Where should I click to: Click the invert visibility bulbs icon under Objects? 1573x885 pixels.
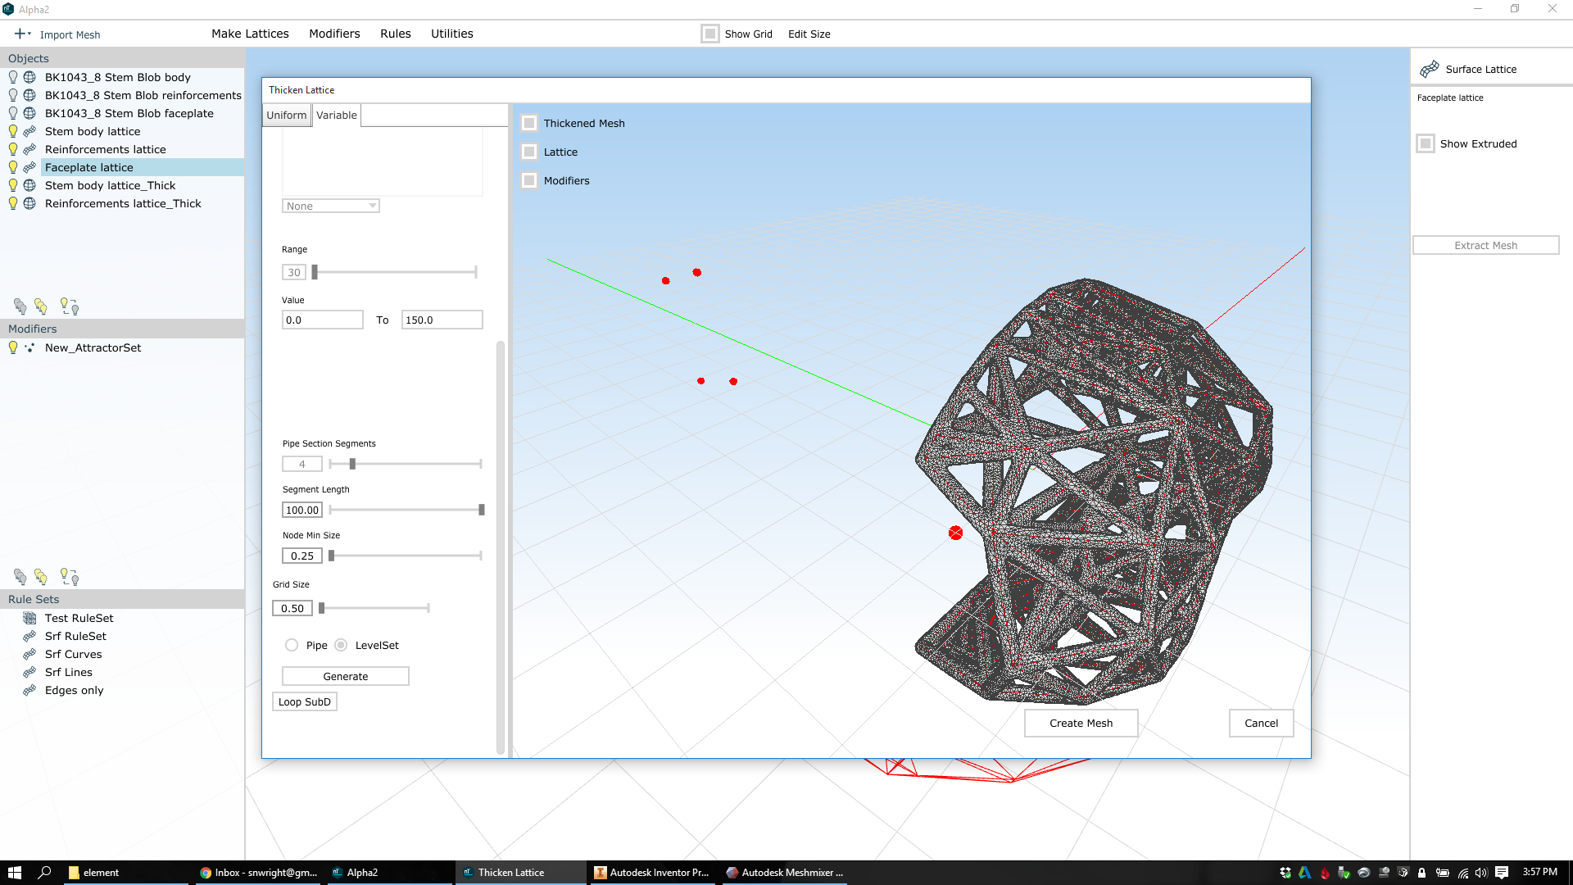70,306
